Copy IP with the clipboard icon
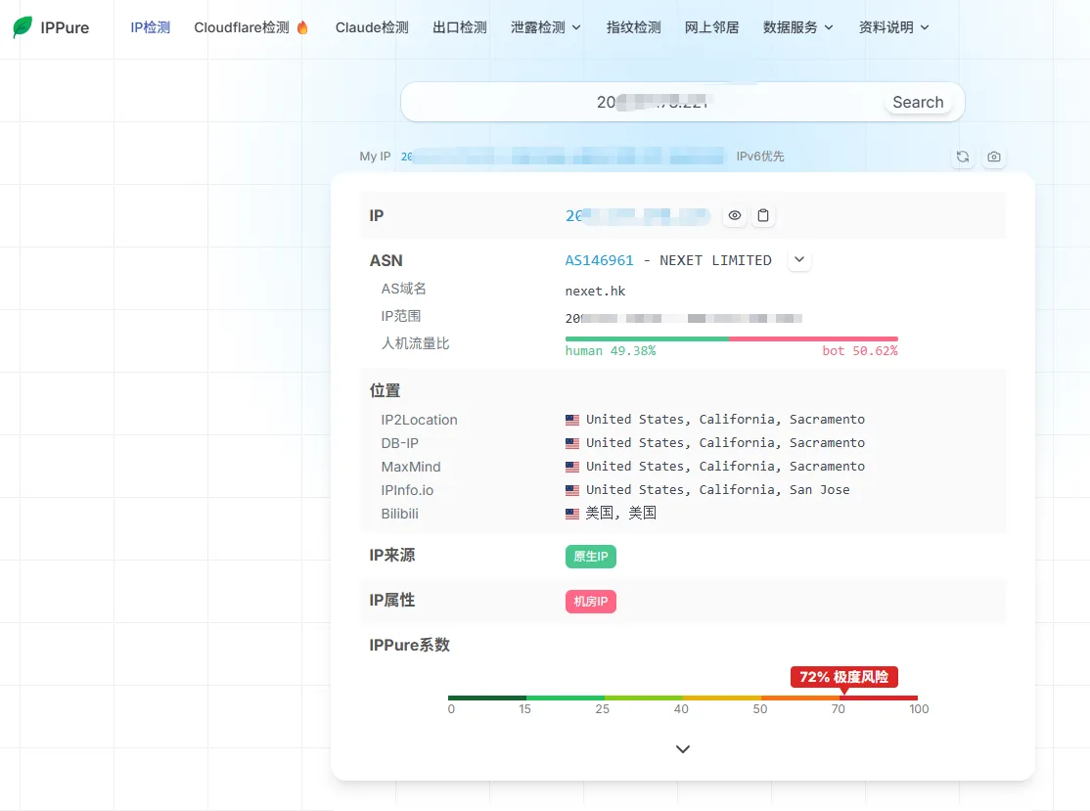Image resolution: width=1090 pixels, height=811 pixels. [x=763, y=215]
